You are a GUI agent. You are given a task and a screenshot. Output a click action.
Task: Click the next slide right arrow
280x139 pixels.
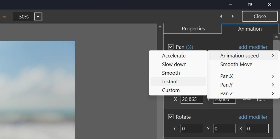click(x=233, y=16)
